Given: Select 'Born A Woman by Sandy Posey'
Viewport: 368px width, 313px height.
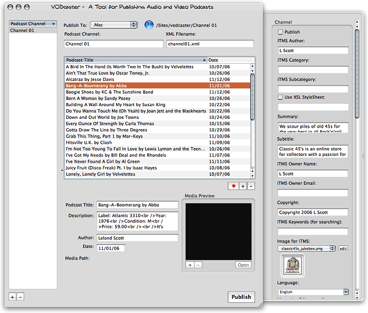Looking at the screenshot, I should coord(158,99).
